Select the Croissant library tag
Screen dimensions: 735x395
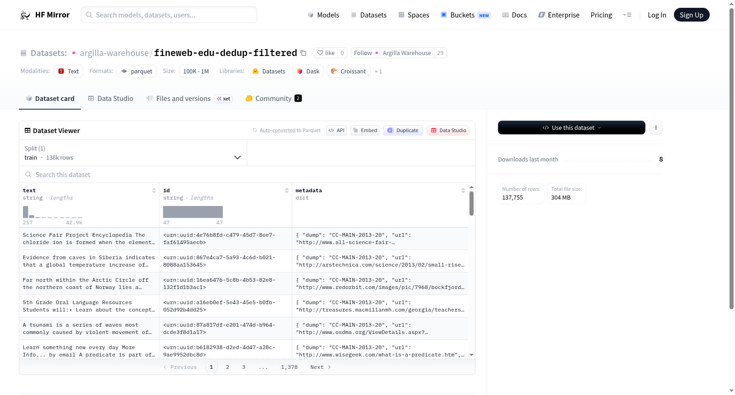pyautogui.click(x=349, y=71)
